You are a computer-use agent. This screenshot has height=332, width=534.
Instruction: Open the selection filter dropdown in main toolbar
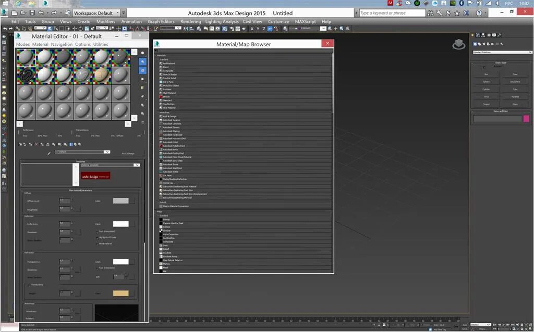tap(40, 28)
